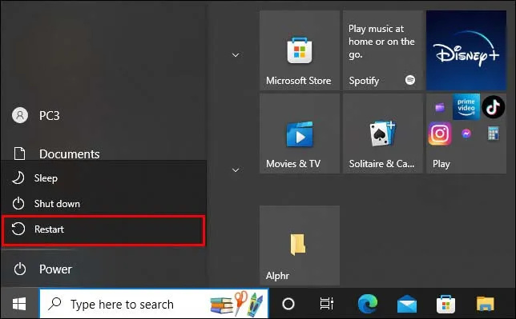
Task: Open the Movies & TV tile
Action: click(x=300, y=134)
